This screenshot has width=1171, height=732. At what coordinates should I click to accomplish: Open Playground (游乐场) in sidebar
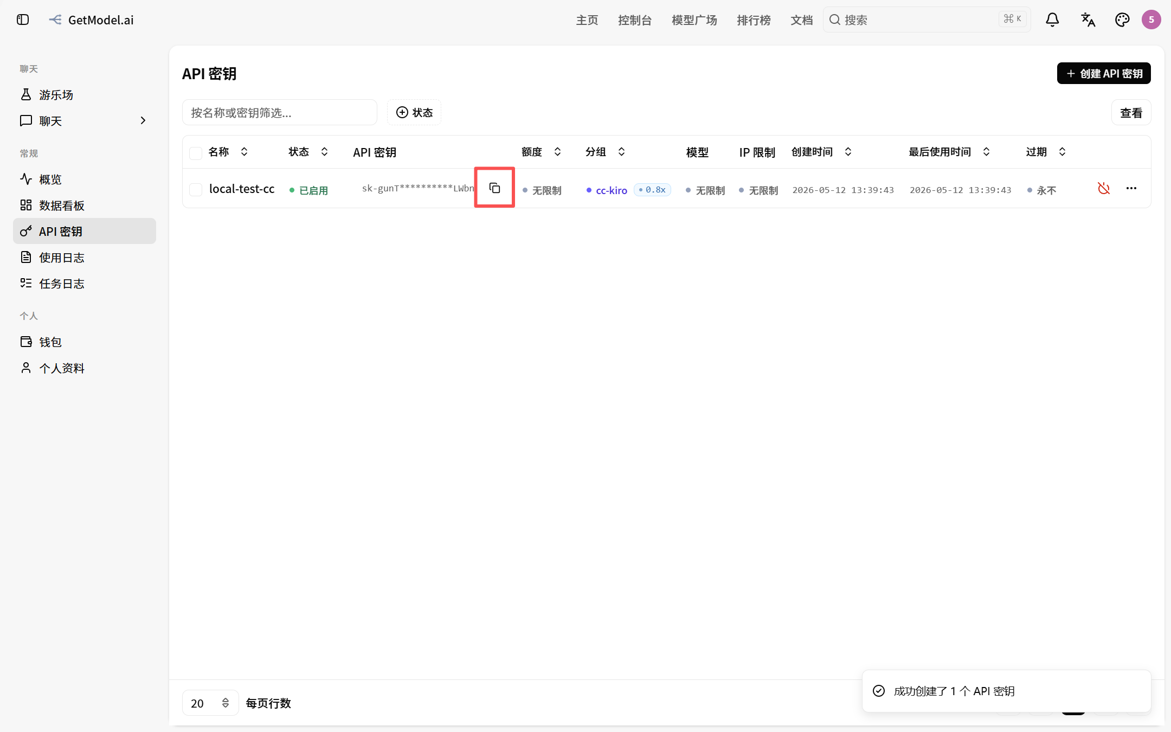[85, 95]
